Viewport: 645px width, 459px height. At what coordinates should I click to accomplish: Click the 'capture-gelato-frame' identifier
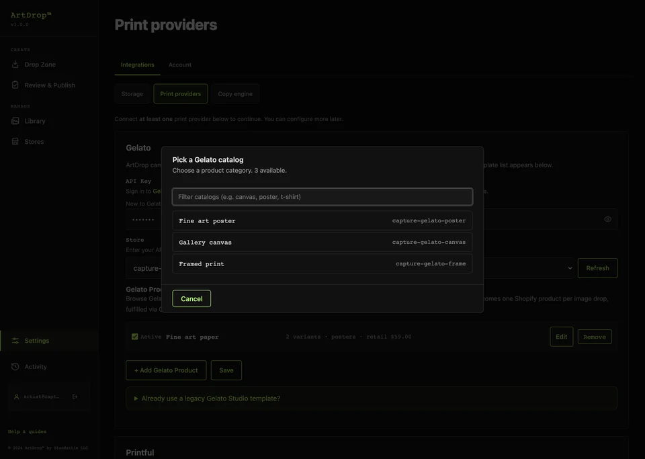(431, 263)
